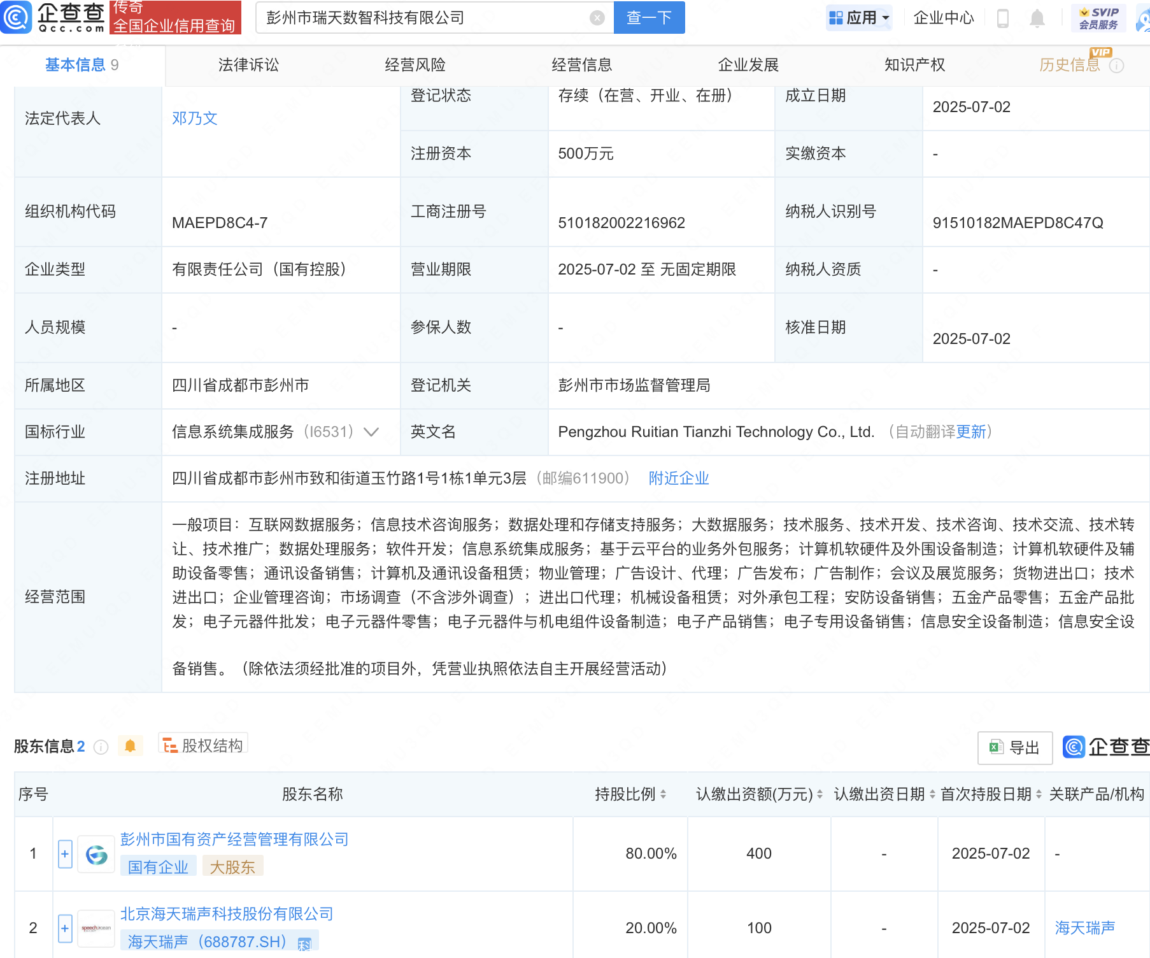1150x958 pixels.
Task: Open the 彭州市国有资产经营管理 company logo
Action: (x=96, y=854)
